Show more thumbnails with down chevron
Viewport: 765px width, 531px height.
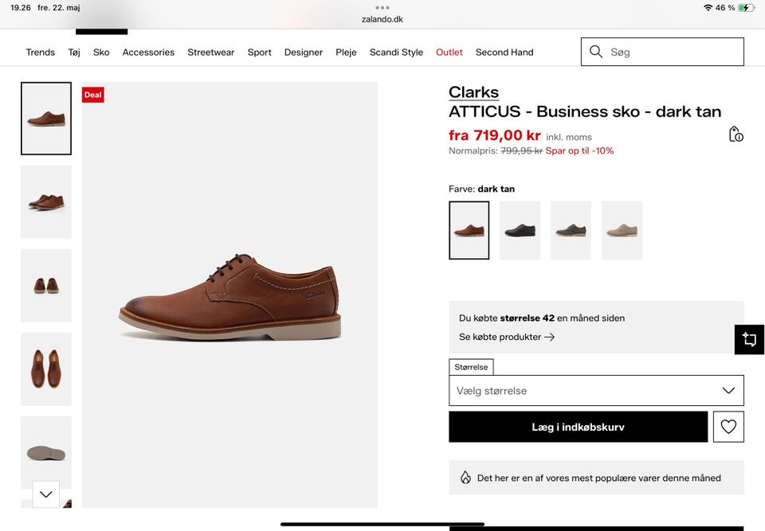coord(46,494)
